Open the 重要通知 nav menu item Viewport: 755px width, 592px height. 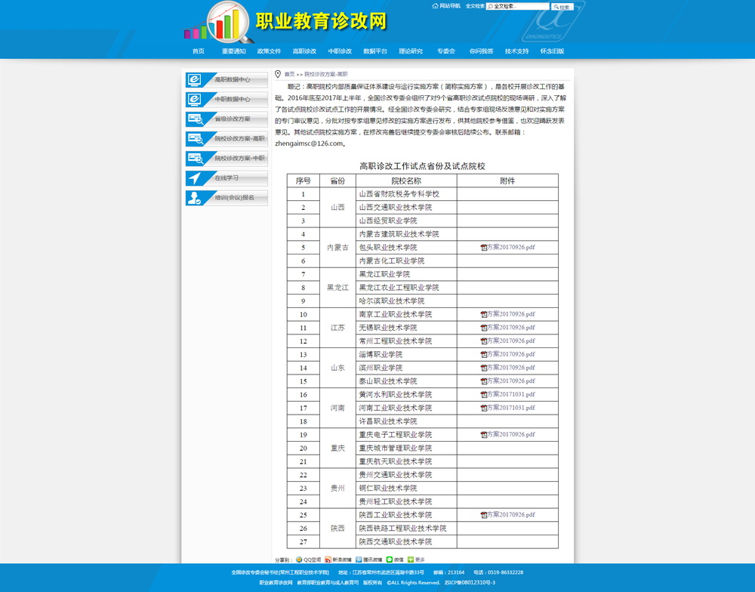pos(233,51)
